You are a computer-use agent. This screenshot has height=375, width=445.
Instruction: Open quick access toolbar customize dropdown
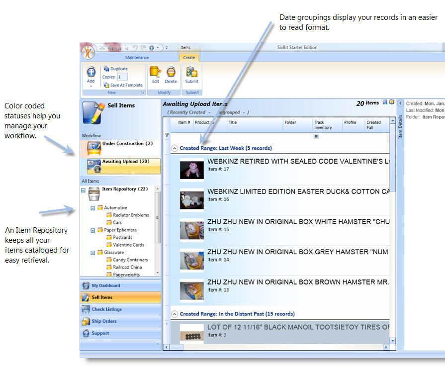point(167,48)
